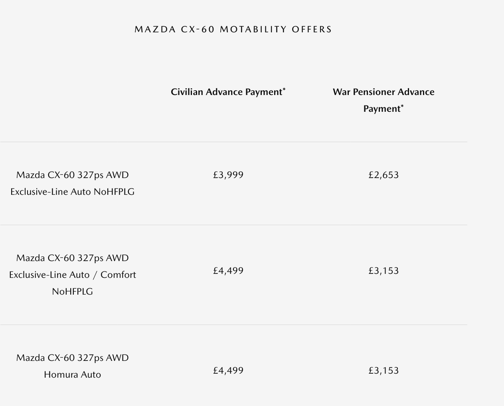Click civilian £4,499 price for Homura Auto
The width and height of the screenshot is (504, 406).
228,370
